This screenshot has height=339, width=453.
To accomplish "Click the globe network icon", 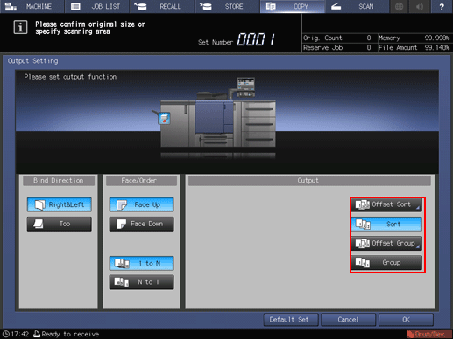I will tap(399, 6).
